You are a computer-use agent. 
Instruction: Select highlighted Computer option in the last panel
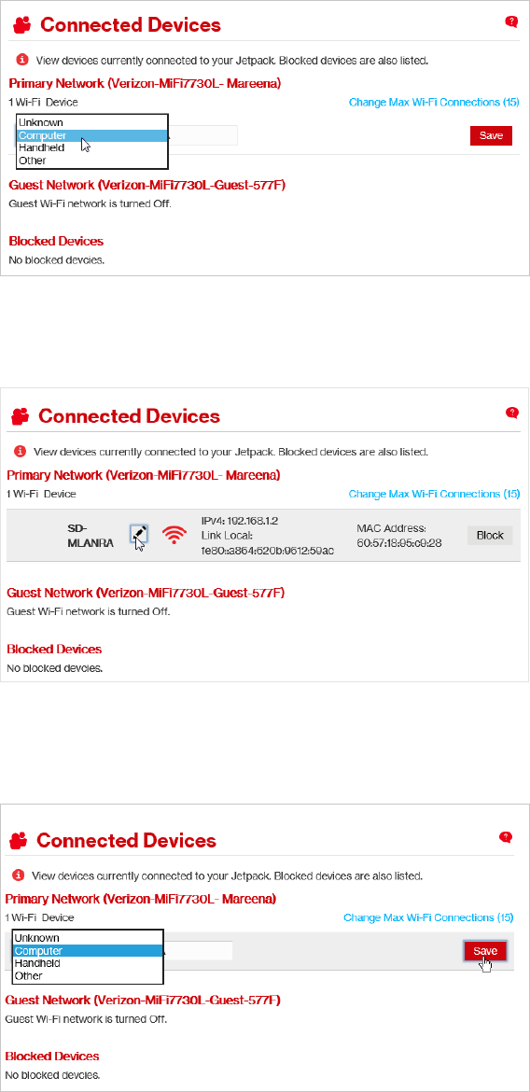[x=88, y=951]
